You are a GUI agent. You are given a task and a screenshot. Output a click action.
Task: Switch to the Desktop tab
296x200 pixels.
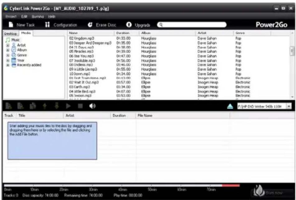[x=11, y=34]
